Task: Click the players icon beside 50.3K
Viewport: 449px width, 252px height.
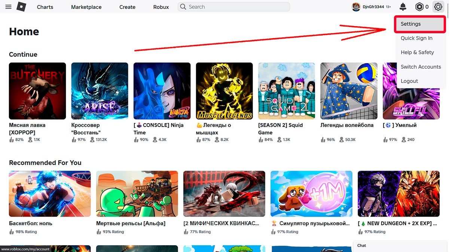Action: (341, 140)
